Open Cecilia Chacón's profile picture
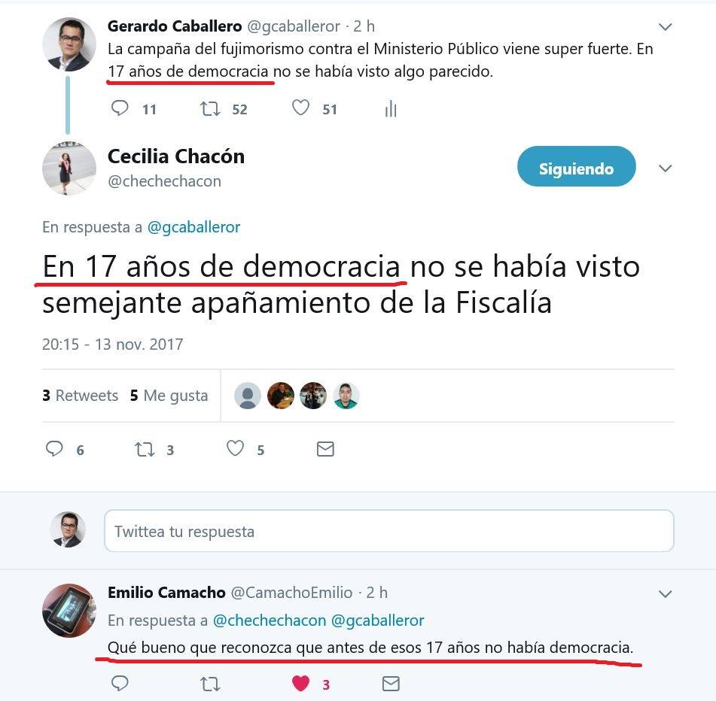 69,168
